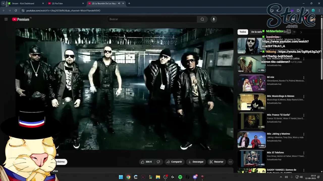323x181 pixels.
Task: Play or pause the main video
Action: coord(124,89)
